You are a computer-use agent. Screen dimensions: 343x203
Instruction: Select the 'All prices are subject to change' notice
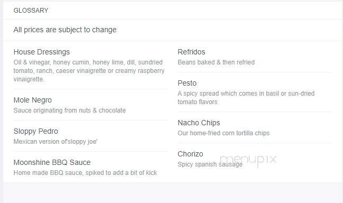65,30
